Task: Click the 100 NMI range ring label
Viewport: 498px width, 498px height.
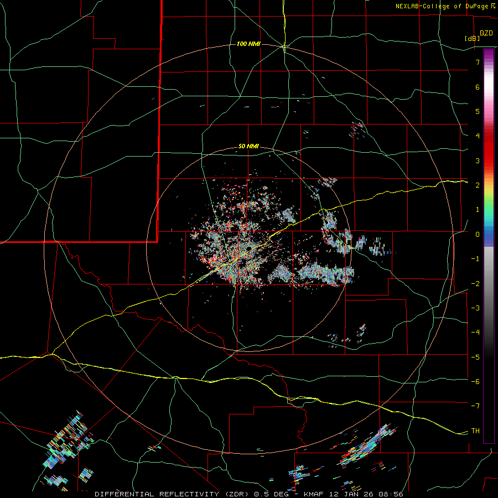Action: (x=248, y=44)
